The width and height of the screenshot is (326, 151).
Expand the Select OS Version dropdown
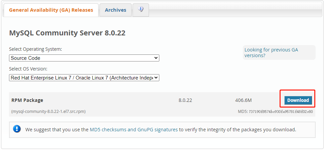[x=84, y=78]
